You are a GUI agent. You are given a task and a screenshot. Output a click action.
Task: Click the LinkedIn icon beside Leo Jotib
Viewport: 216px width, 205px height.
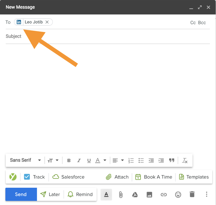(19, 22)
